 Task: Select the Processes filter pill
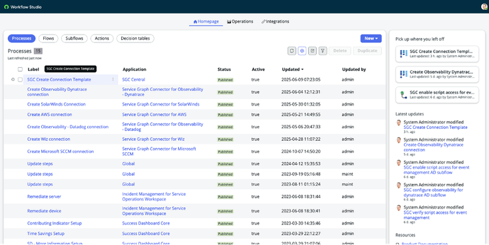pyautogui.click(x=21, y=39)
